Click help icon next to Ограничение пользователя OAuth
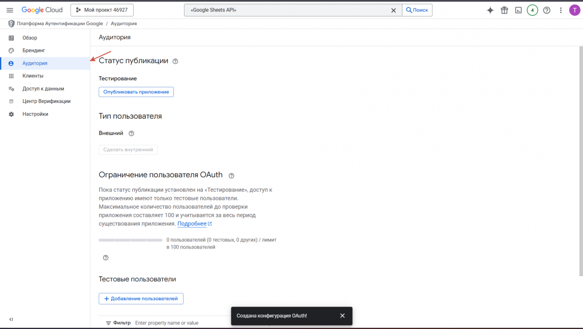The width and height of the screenshot is (583, 329). point(231,176)
